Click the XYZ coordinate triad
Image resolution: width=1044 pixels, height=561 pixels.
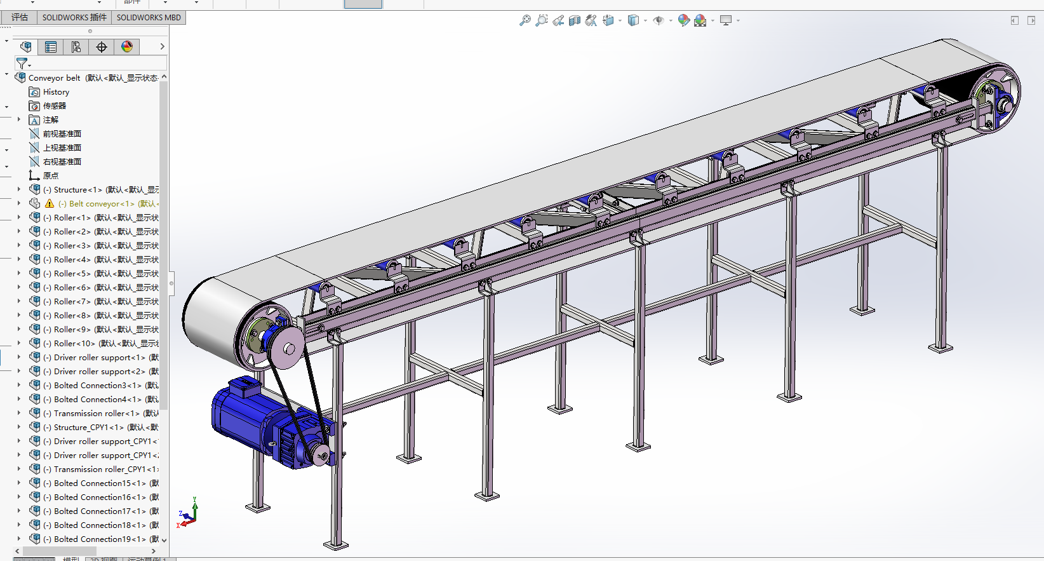[188, 513]
